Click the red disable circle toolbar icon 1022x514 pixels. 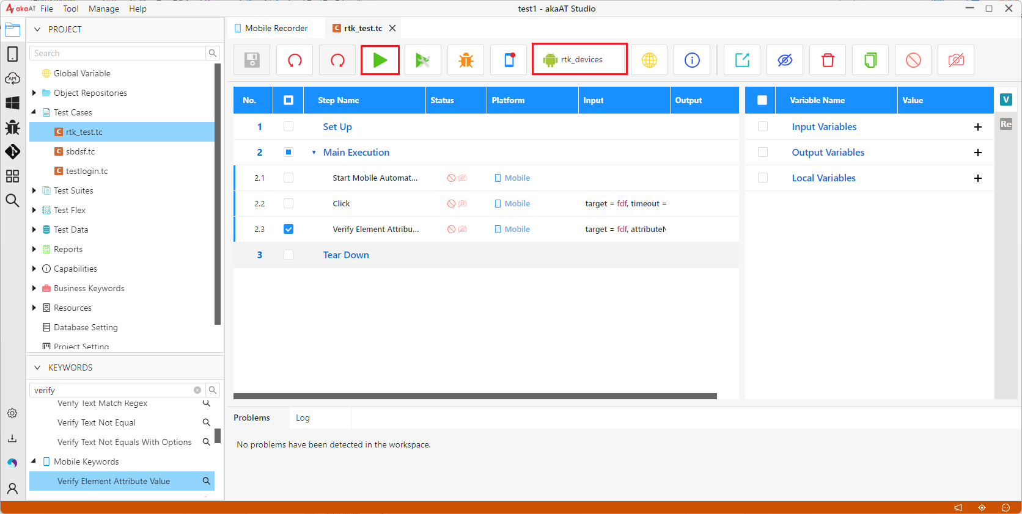(x=913, y=60)
